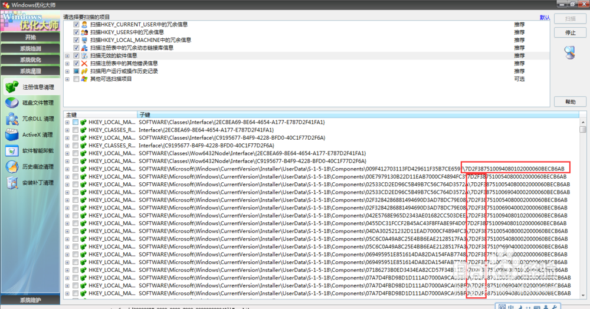The width and height of the screenshot is (590, 309).
Task: Expand the 其他可选扫描项目 node
Action: [x=67, y=79]
